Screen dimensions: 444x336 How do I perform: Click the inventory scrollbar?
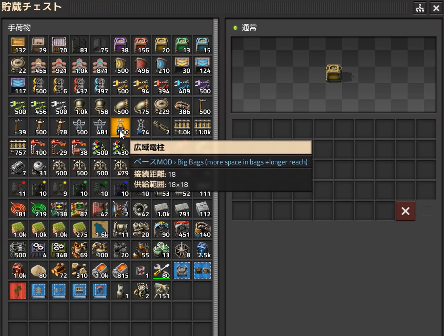point(216,177)
